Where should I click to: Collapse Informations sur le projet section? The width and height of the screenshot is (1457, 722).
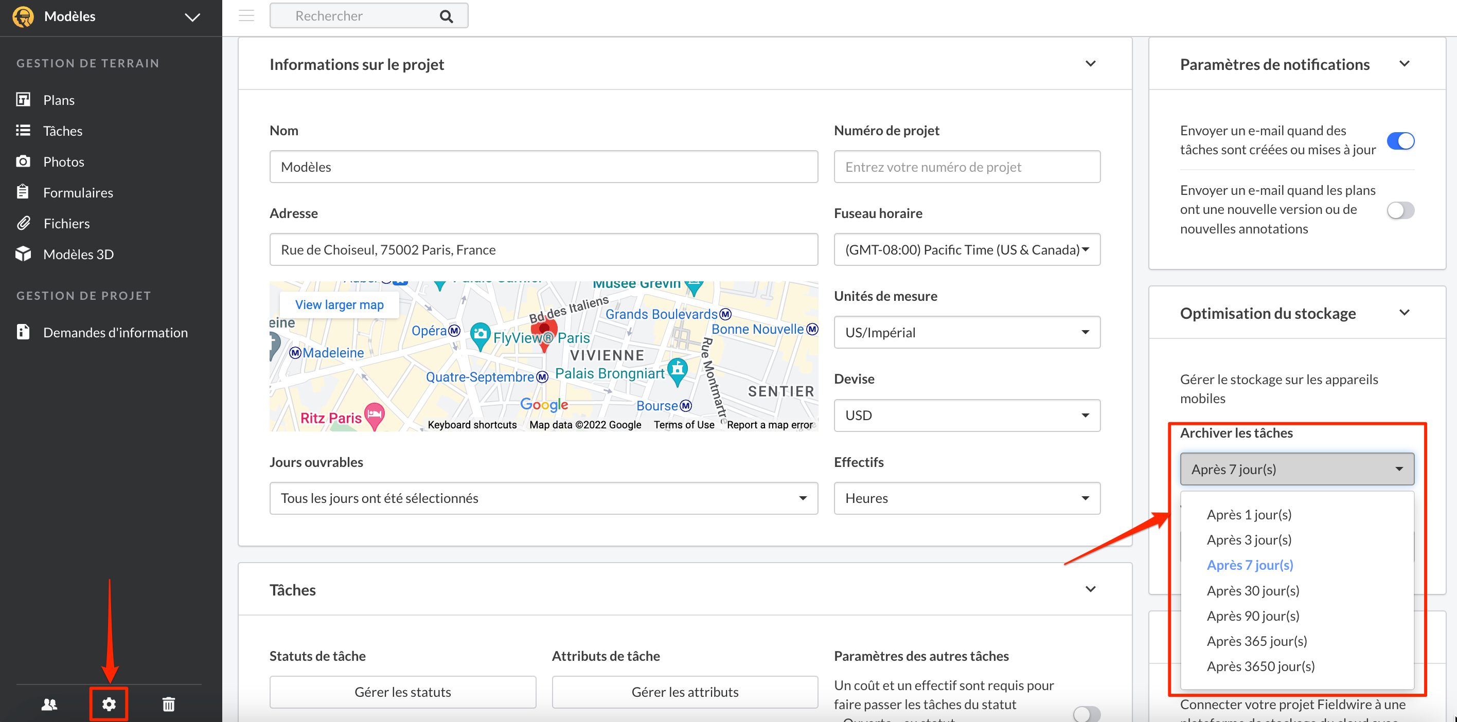1090,64
